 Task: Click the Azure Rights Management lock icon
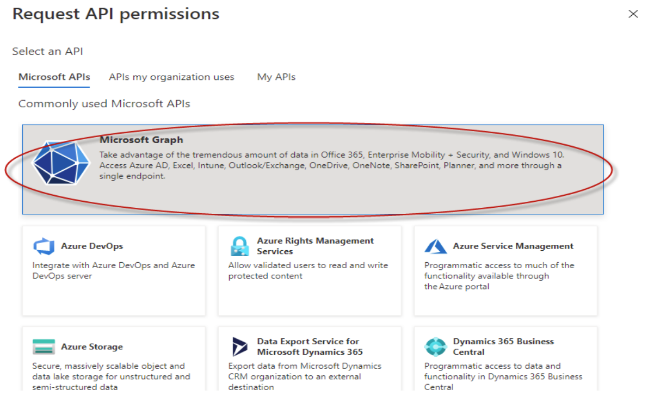point(240,246)
